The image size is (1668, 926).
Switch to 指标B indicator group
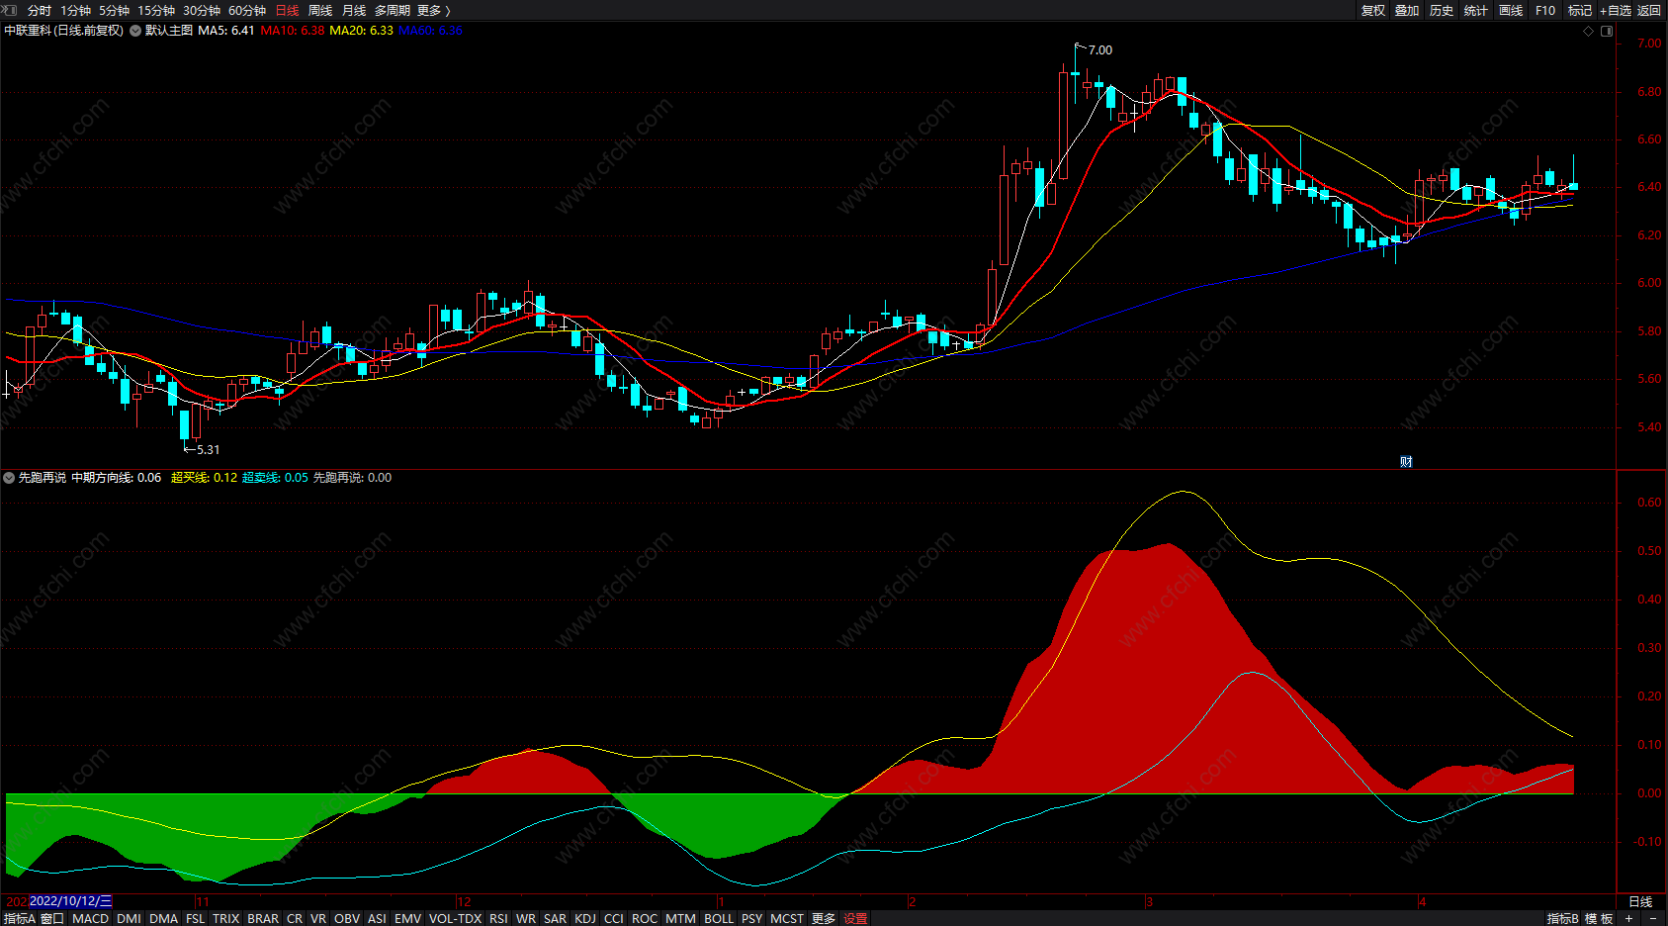click(1563, 918)
